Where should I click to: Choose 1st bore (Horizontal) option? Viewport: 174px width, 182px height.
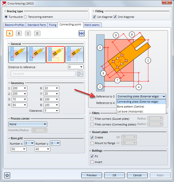[141, 111]
